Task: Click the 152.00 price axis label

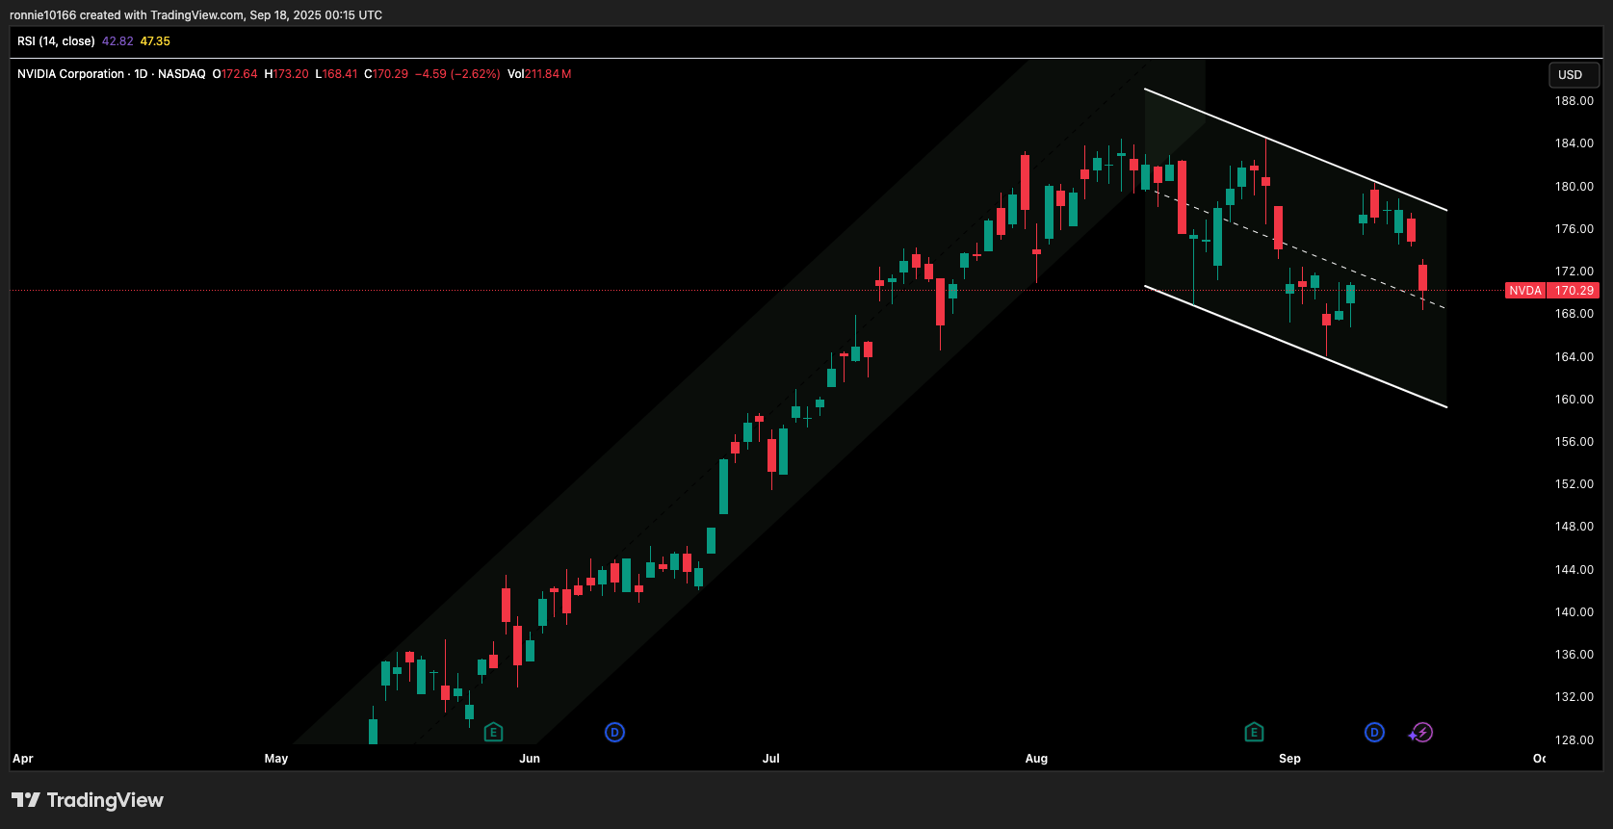Action: [x=1574, y=484]
